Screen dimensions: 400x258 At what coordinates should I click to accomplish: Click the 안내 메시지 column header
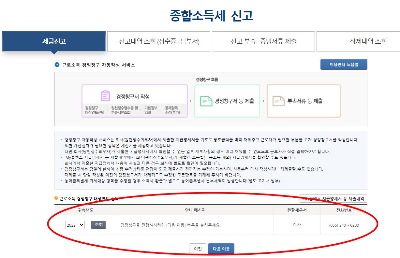(x=195, y=210)
